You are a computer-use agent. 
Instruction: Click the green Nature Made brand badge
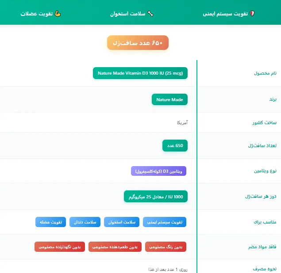pyautogui.click(x=169, y=100)
